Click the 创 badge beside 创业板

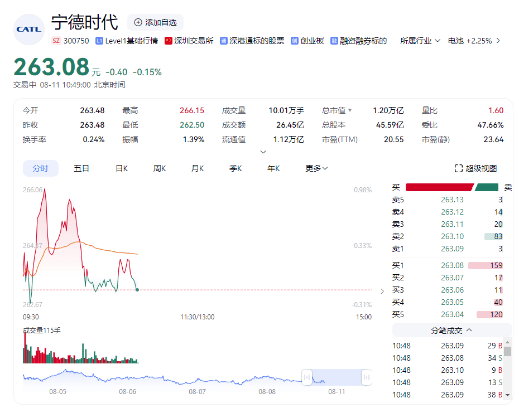pyautogui.click(x=295, y=41)
